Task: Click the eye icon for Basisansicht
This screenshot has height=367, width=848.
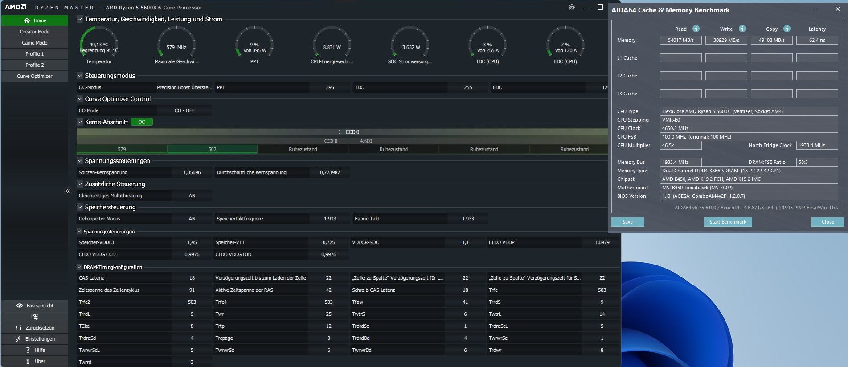Action: pos(20,306)
